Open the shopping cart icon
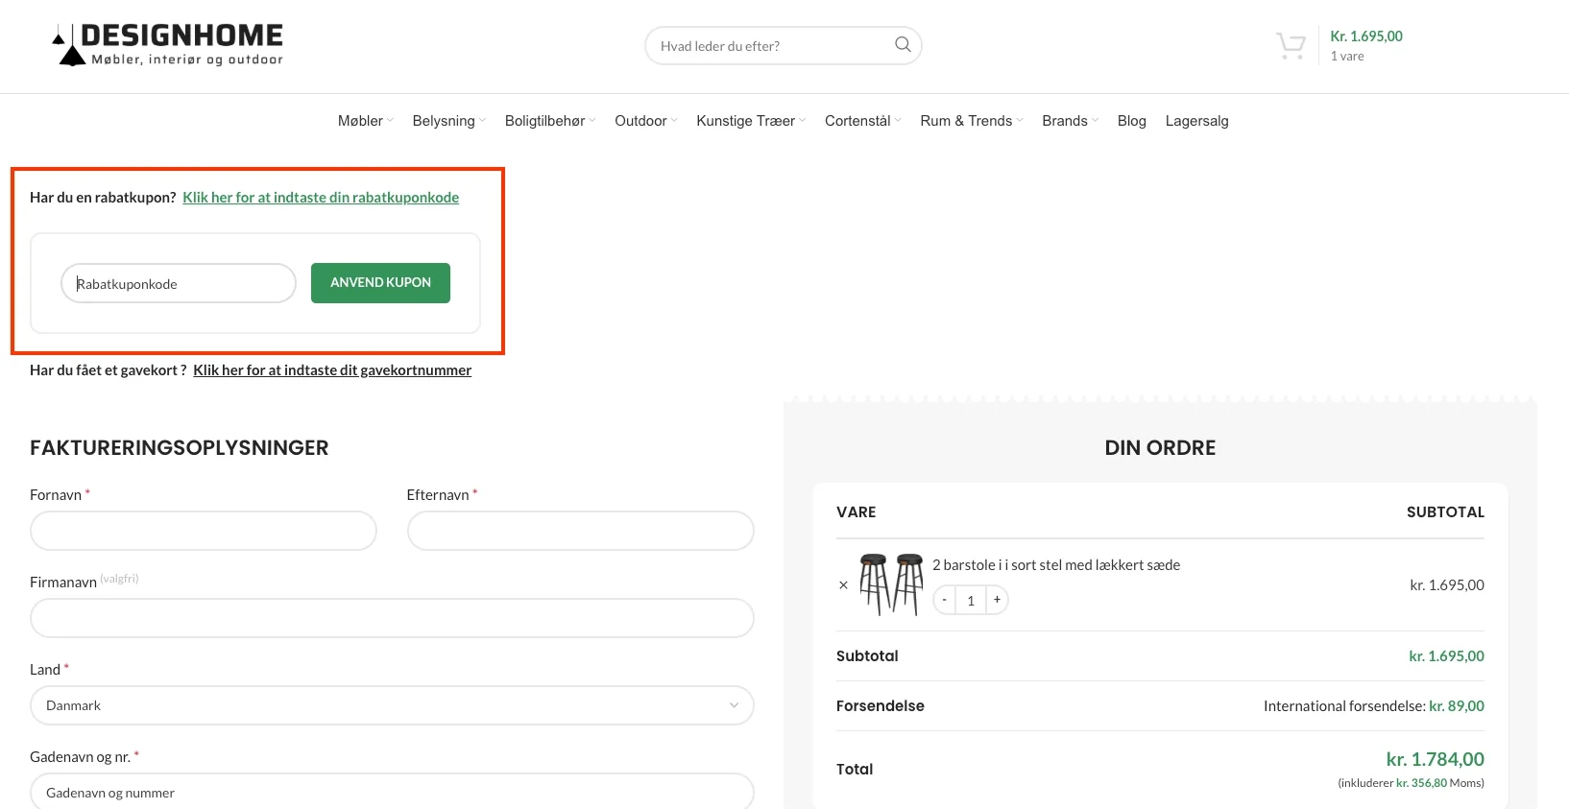 [x=1291, y=45]
